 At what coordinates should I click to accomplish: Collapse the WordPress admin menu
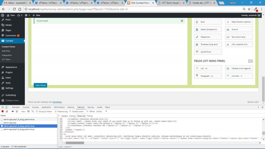tap(10, 100)
